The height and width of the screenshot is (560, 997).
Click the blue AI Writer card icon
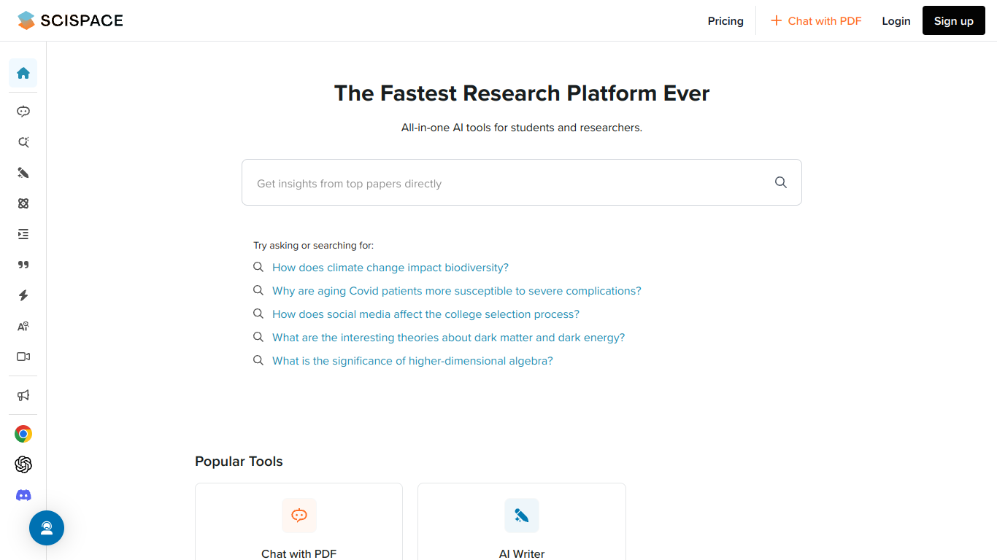pyautogui.click(x=522, y=516)
